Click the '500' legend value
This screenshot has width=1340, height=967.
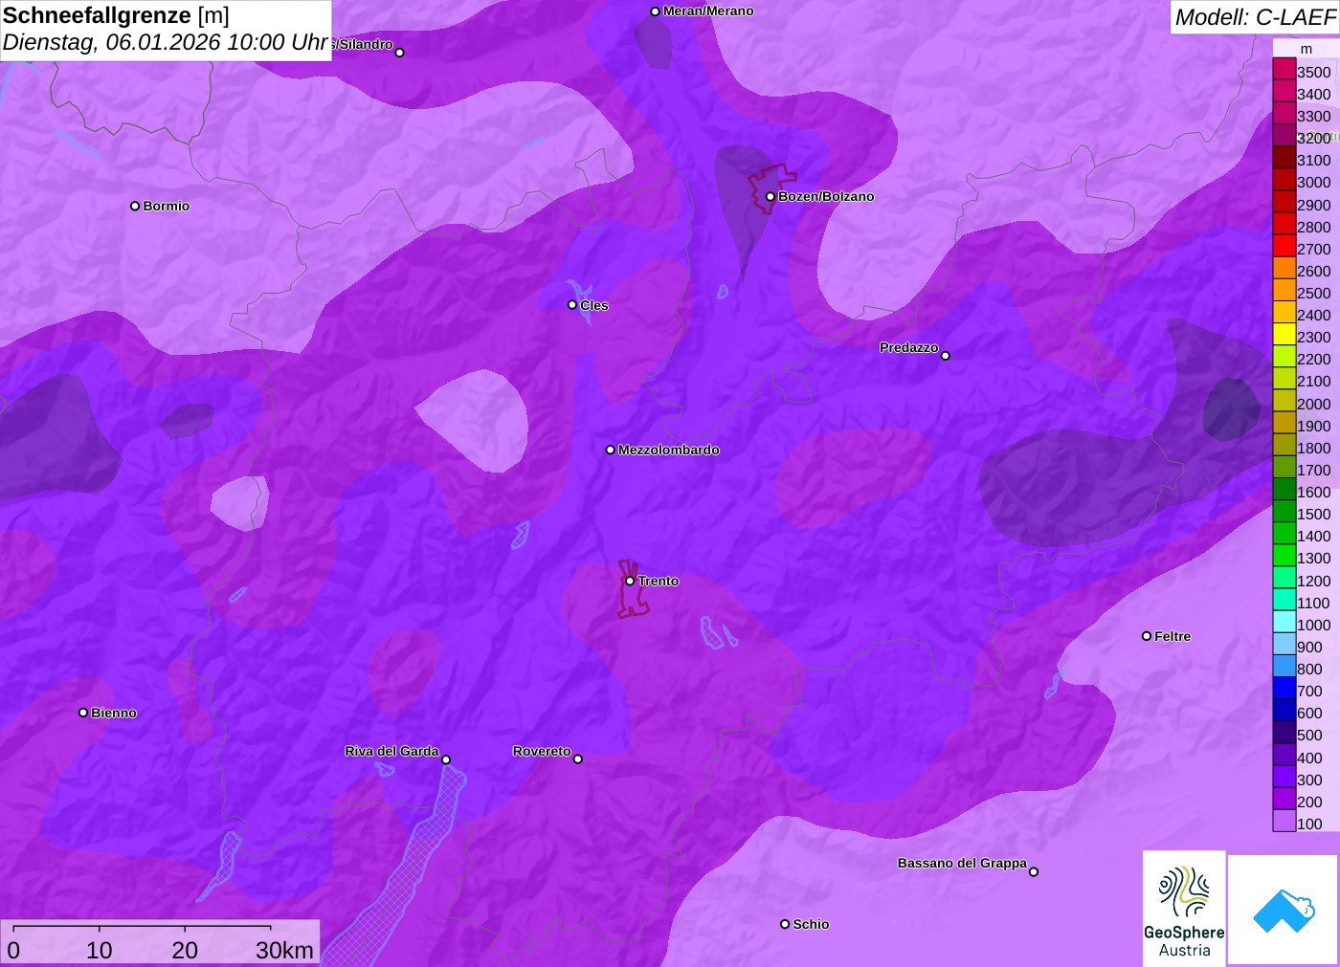tap(1309, 735)
